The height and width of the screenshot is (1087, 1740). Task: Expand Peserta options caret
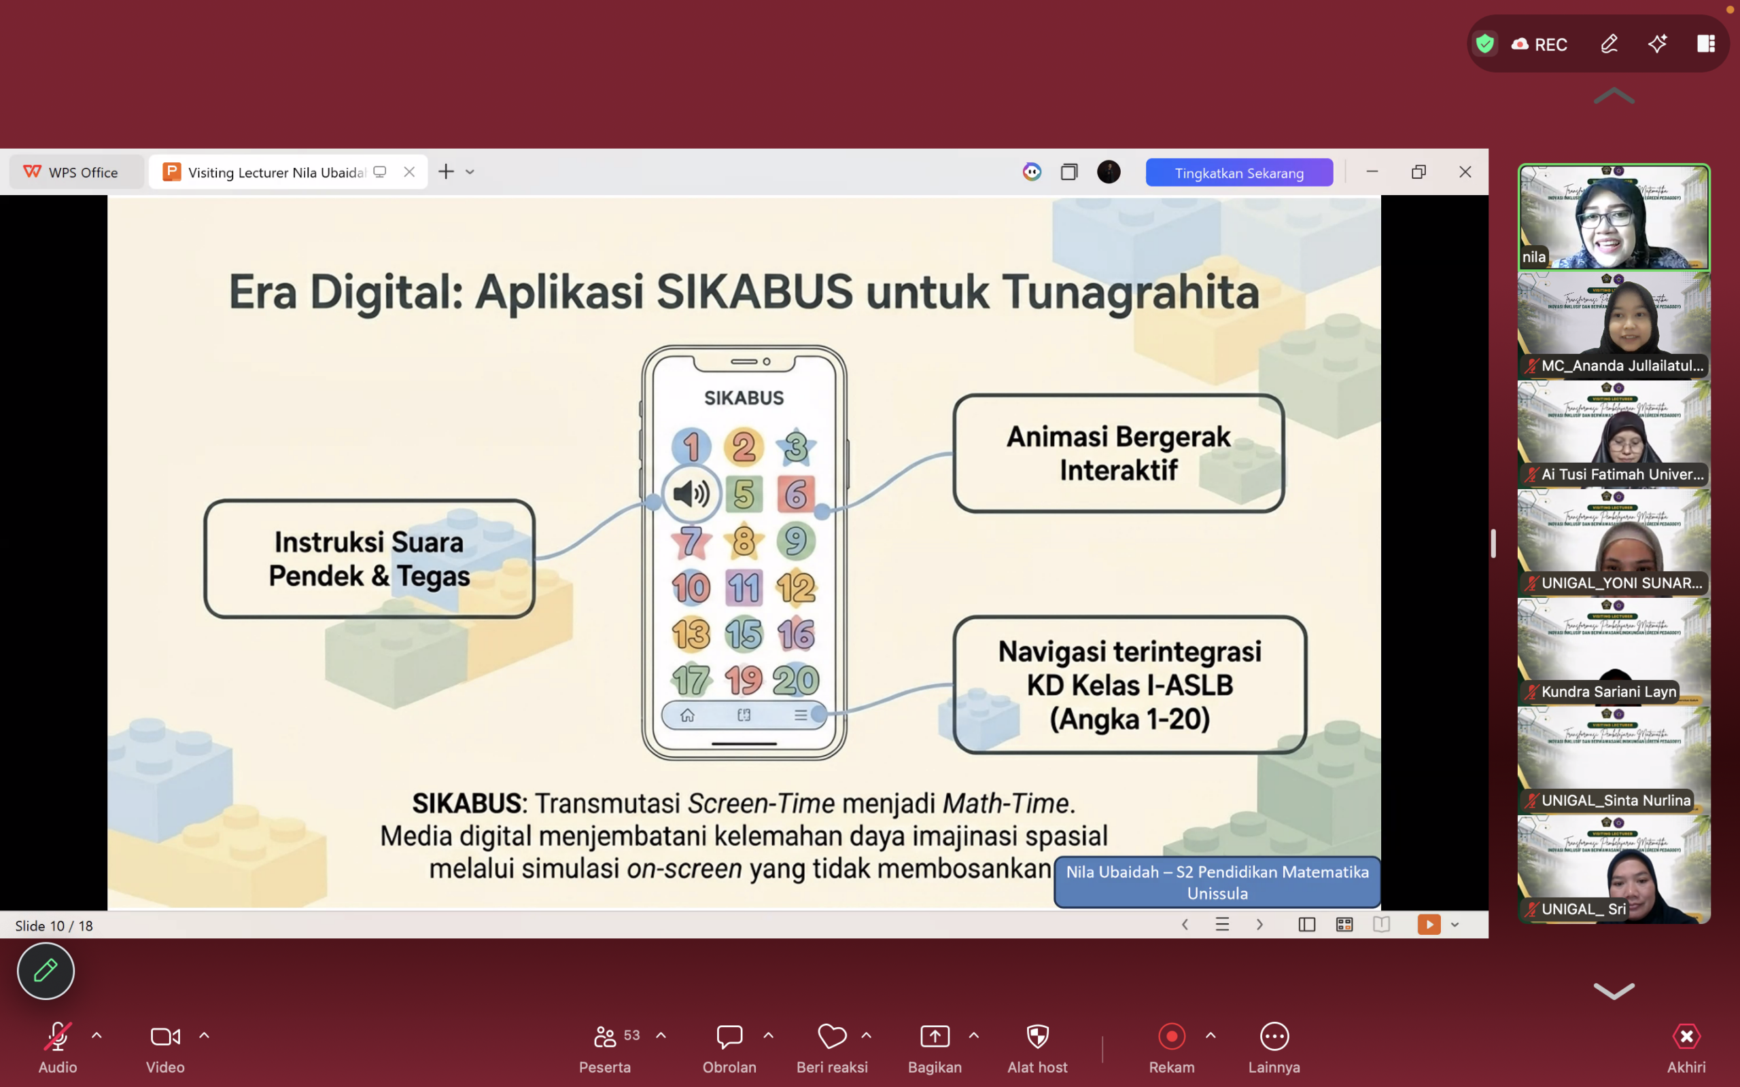coord(661,1036)
